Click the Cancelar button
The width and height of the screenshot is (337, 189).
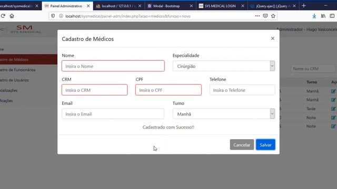click(242, 145)
